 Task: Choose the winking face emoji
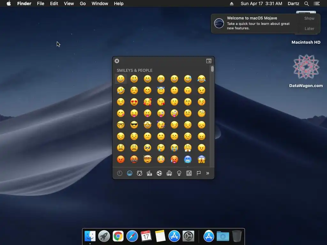click(x=202, y=90)
